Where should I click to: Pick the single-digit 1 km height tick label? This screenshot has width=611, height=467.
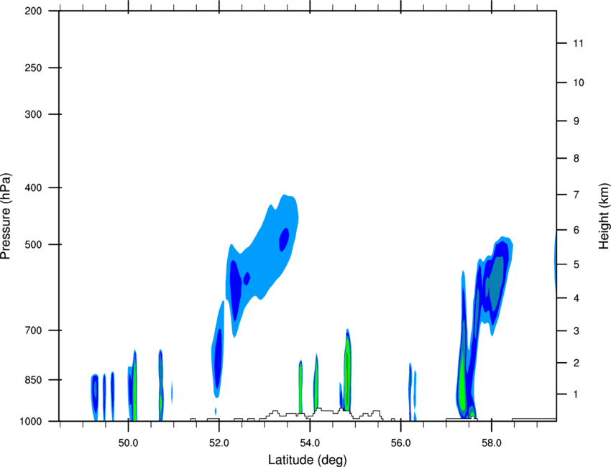[x=576, y=394]
